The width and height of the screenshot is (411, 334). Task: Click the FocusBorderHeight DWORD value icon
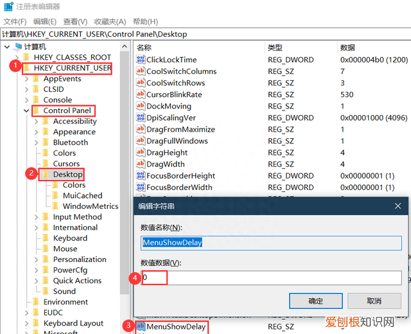click(141, 175)
